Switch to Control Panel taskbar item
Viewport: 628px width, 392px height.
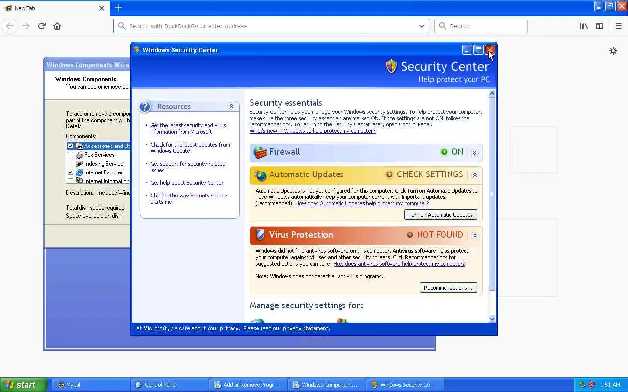(x=169, y=385)
